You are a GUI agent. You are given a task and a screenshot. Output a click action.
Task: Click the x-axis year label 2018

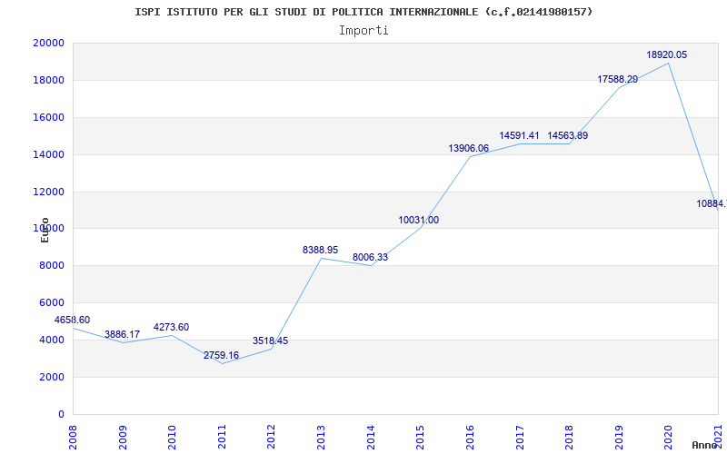pyautogui.click(x=570, y=437)
